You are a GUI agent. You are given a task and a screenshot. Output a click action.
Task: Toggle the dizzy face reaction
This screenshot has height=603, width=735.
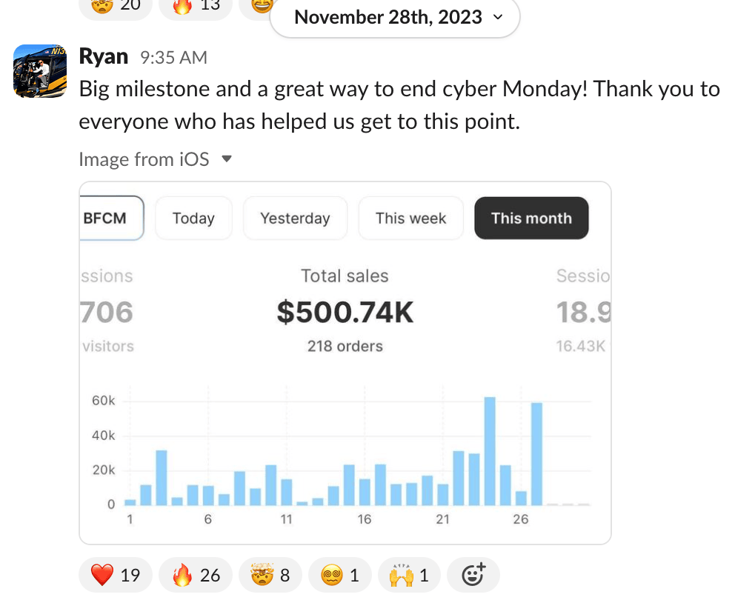point(340,575)
